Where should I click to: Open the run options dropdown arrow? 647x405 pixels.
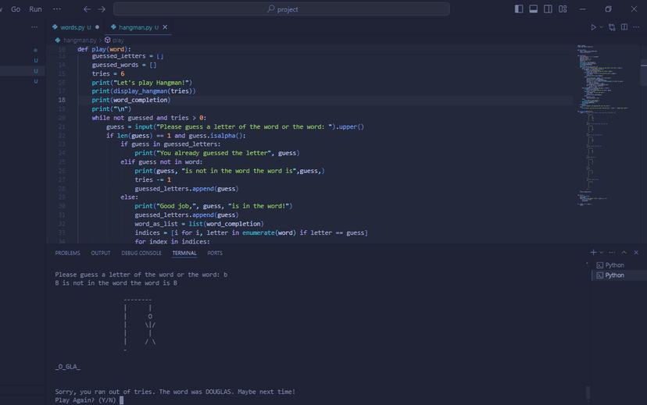point(601,27)
